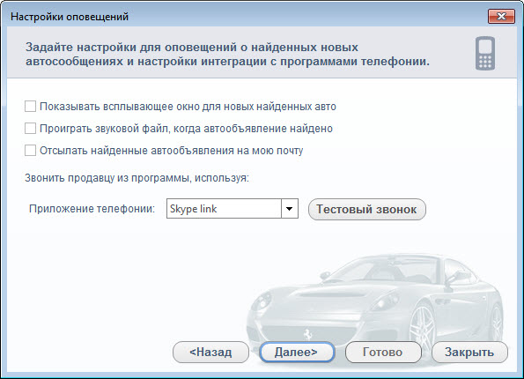Enable popup window for new found cars checkbox
Screen dimensions: 524x379
30,107
